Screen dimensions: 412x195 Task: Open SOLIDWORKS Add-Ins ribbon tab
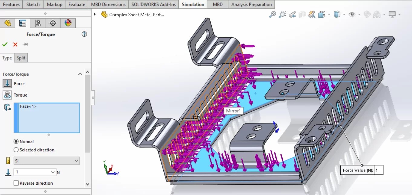154,4
